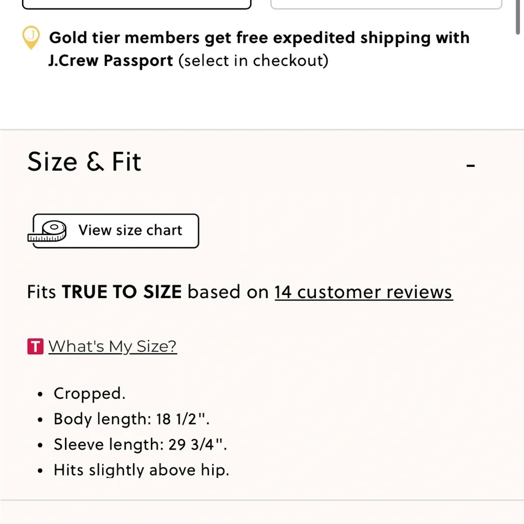Image resolution: width=524 pixels, height=524 pixels.
Task: Click the section below Size & Fit divider
Action: coord(262,512)
